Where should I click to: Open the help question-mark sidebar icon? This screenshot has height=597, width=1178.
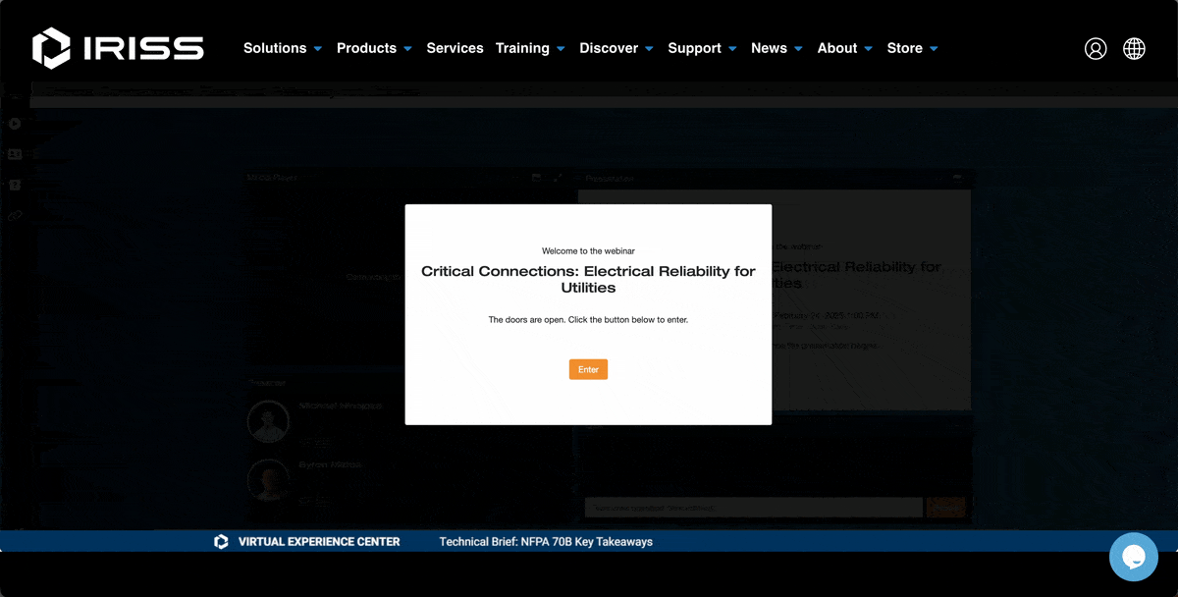[16, 185]
